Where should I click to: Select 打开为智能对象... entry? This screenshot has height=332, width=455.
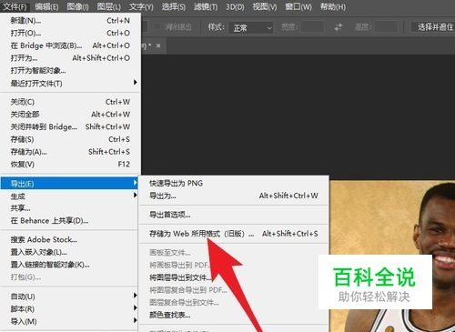(x=70, y=70)
